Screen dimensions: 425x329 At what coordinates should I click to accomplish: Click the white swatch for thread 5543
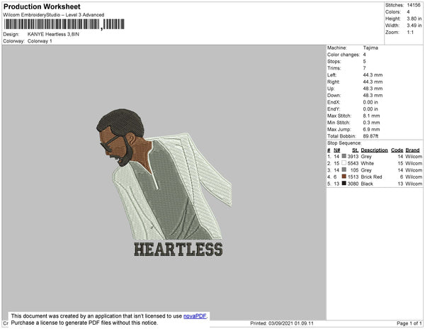pos(344,163)
